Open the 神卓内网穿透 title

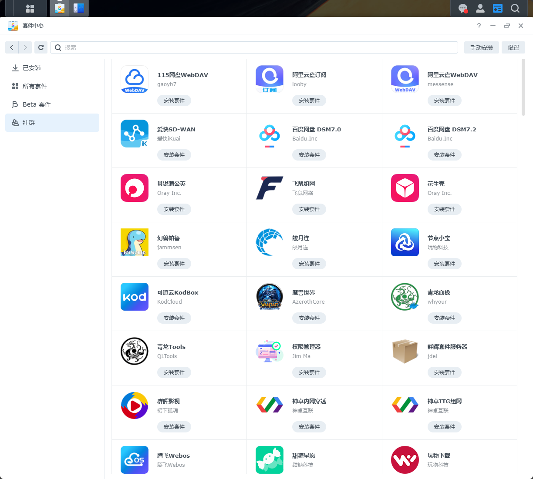309,401
